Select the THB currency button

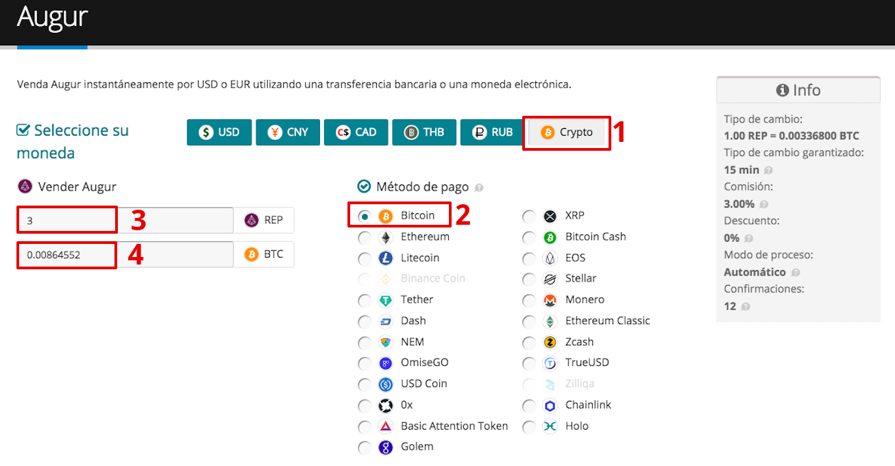pos(424,132)
